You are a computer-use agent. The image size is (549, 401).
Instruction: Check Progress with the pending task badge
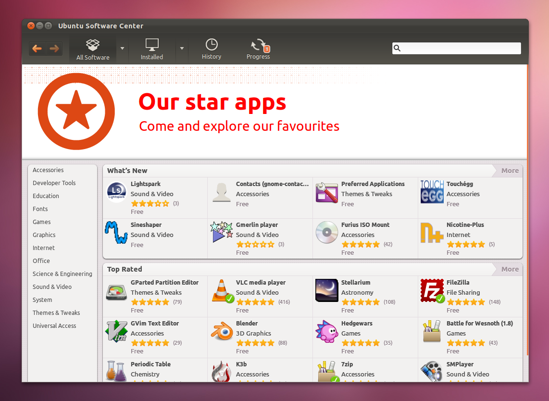[x=258, y=49]
